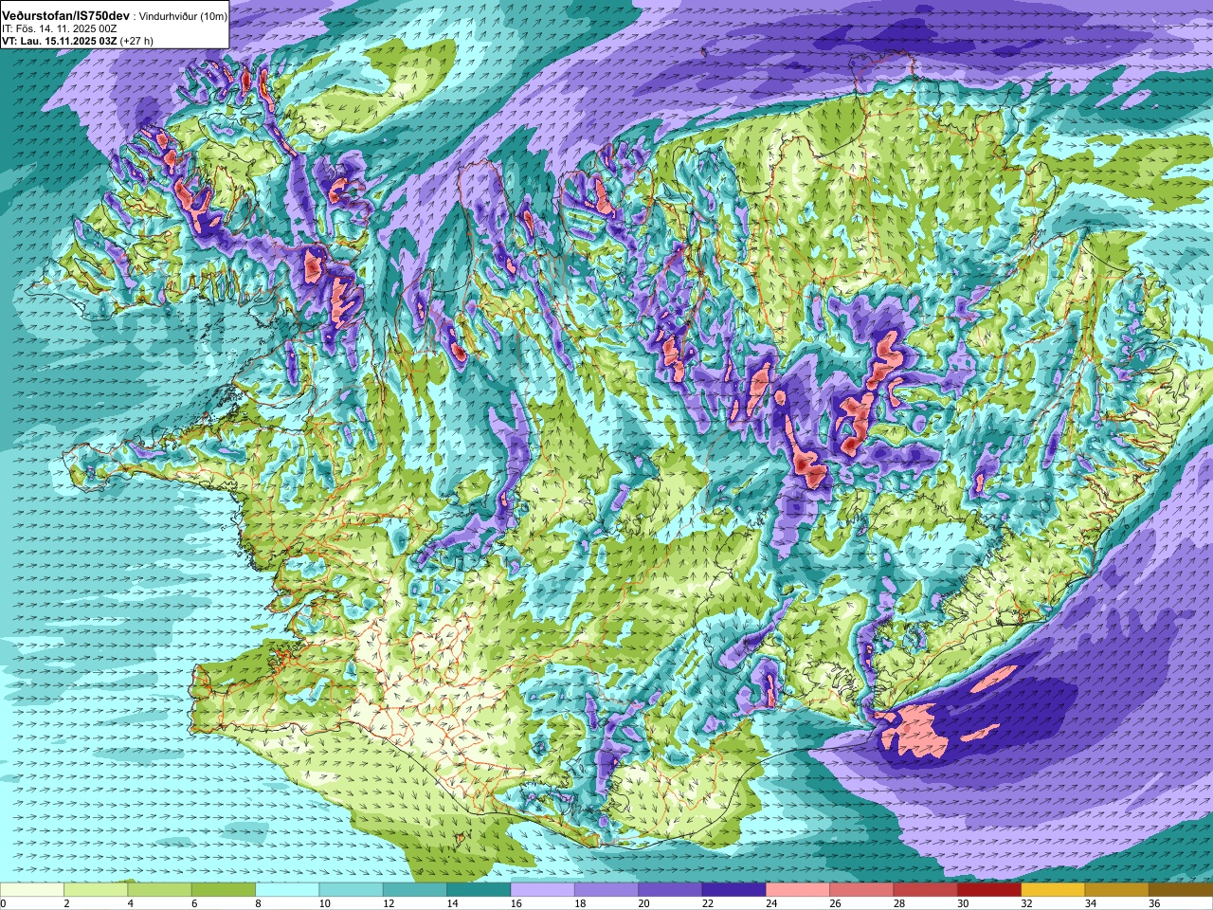Select the brown legend swatch above 36

pyautogui.click(x=1181, y=890)
